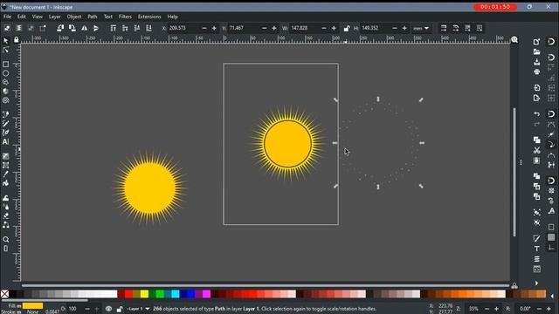The height and width of the screenshot is (314, 559).
Task: Click the yellow Fill indicator swatch
Action: [32, 305]
